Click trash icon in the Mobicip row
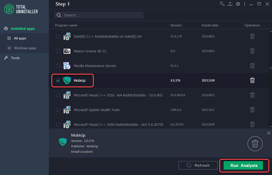The height and width of the screenshot is (175, 272). [x=252, y=81]
